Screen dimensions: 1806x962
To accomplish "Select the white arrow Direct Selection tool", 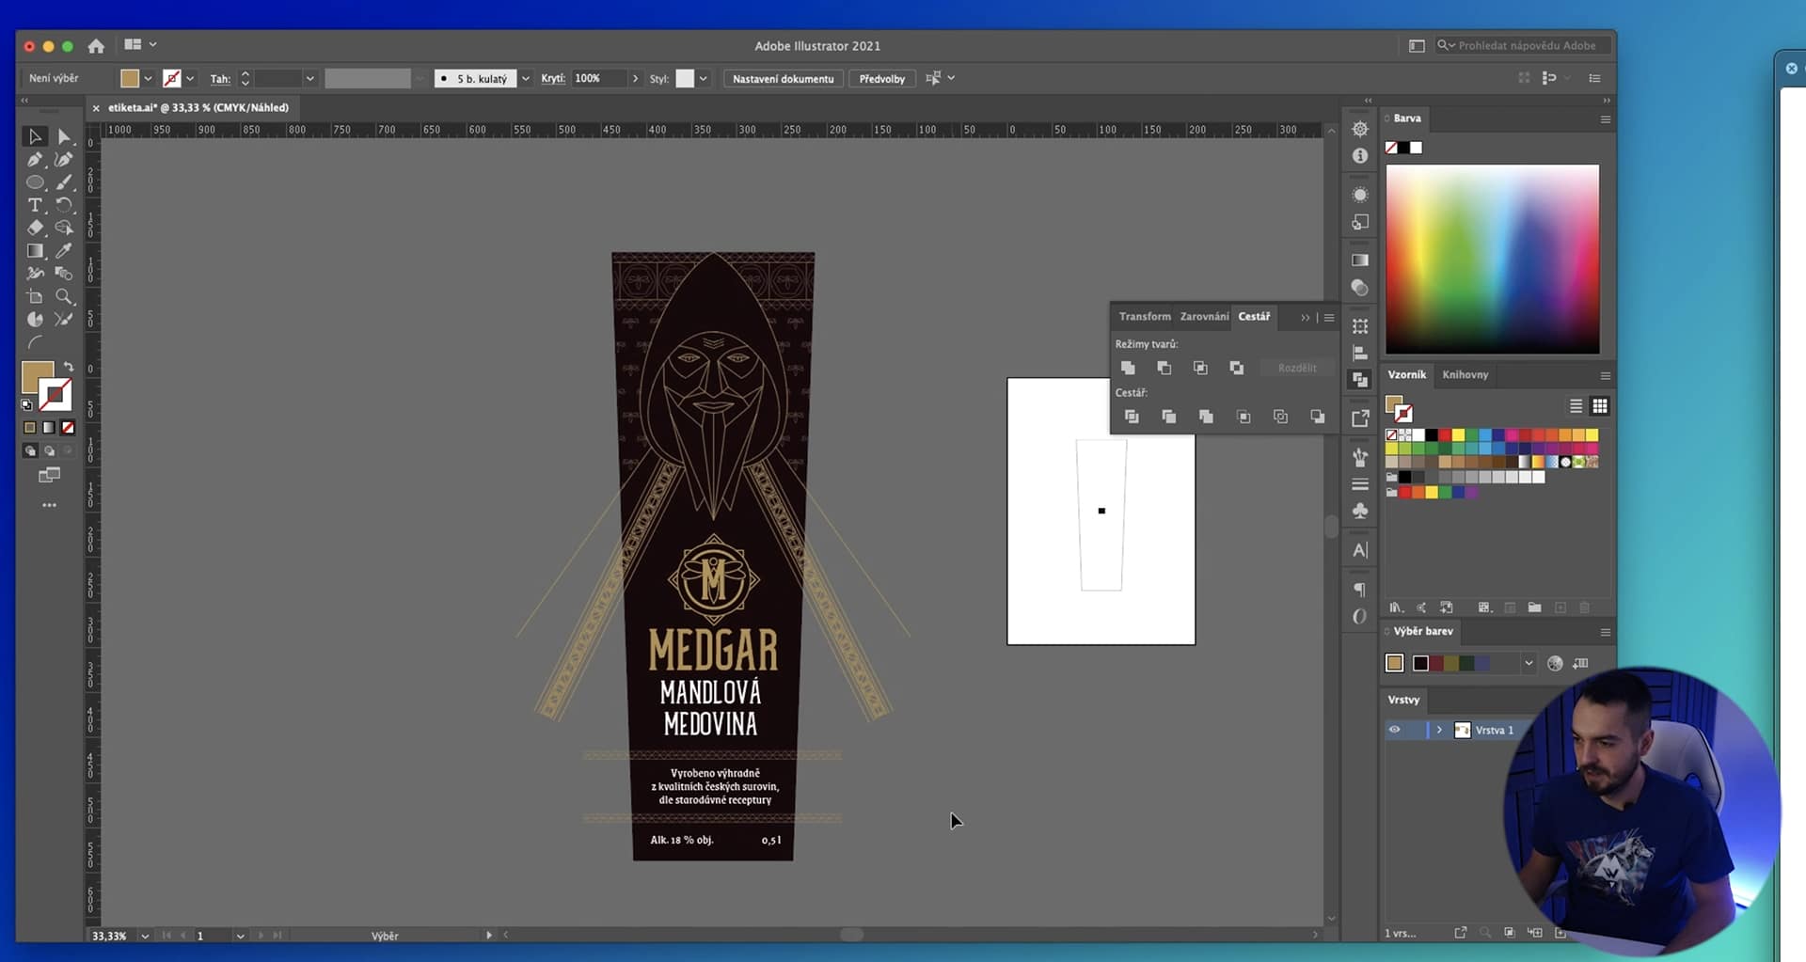I will pyautogui.click(x=64, y=137).
